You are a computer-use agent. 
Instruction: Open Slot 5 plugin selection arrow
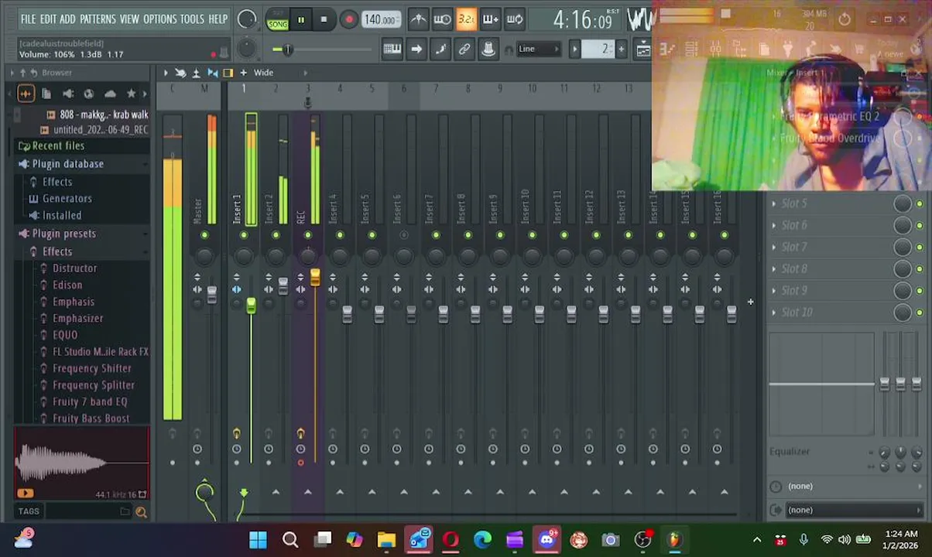(x=774, y=203)
